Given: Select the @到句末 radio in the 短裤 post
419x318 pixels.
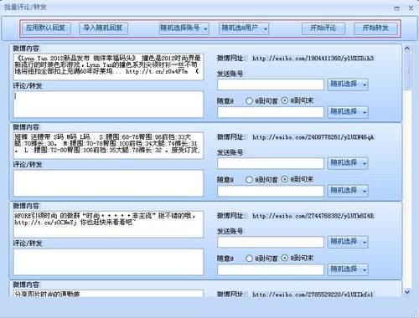Looking at the screenshot, I should [284, 179].
